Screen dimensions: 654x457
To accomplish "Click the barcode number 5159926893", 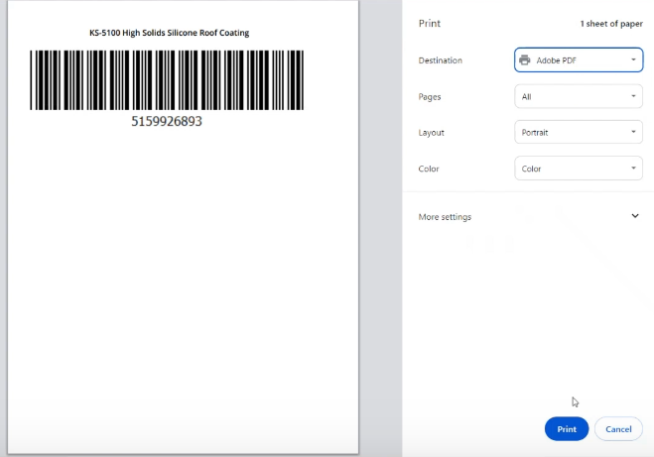I will point(167,121).
